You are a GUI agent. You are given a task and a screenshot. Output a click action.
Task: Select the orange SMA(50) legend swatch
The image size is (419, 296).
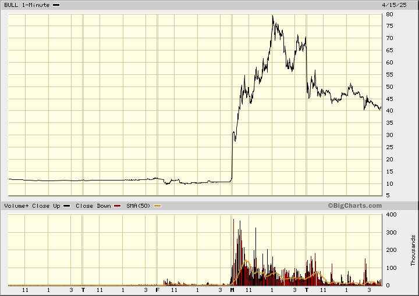click(x=157, y=205)
